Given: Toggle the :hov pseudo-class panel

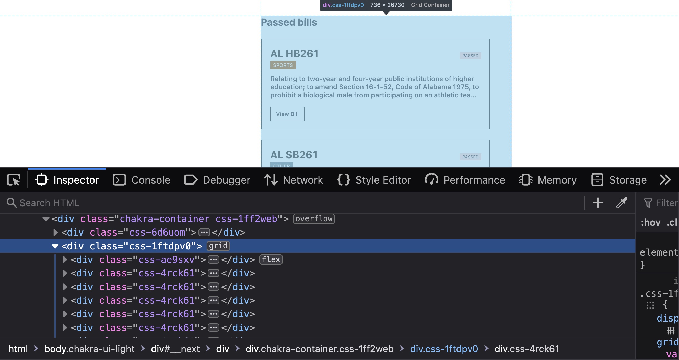Looking at the screenshot, I should [x=651, y=223].
